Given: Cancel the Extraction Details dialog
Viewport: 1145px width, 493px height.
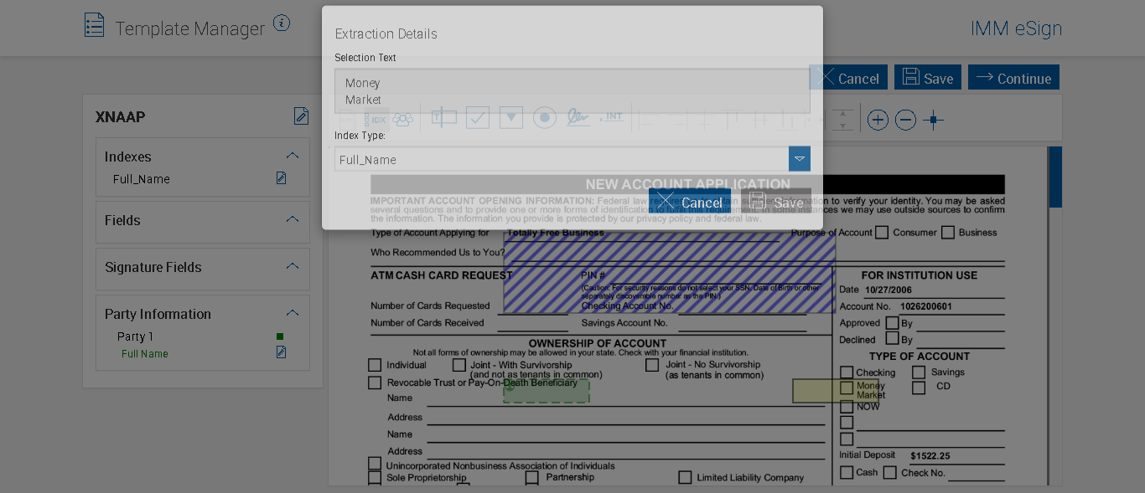Looking at the screenshot, I should [689, 202].
